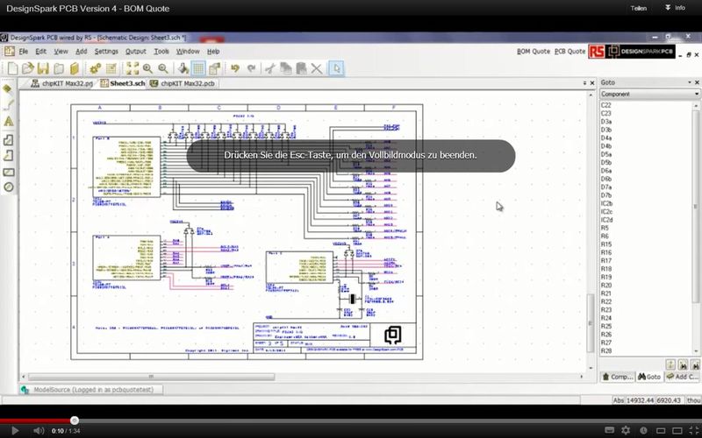Mute the video volume speaker icon
Image resolution: width=702 pixels, height=438 pixels.
coord(38,431)
